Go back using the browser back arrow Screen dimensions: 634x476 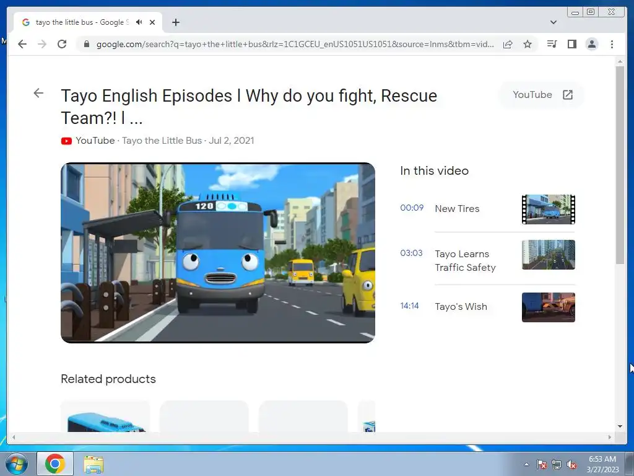pyautogui.click(x=22, y=44)
